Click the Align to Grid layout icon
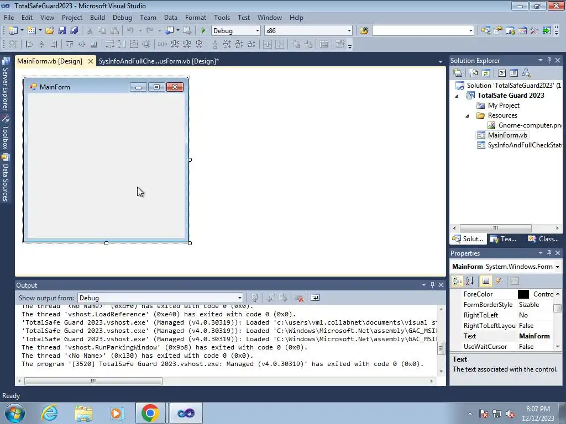 click(13, 44)
